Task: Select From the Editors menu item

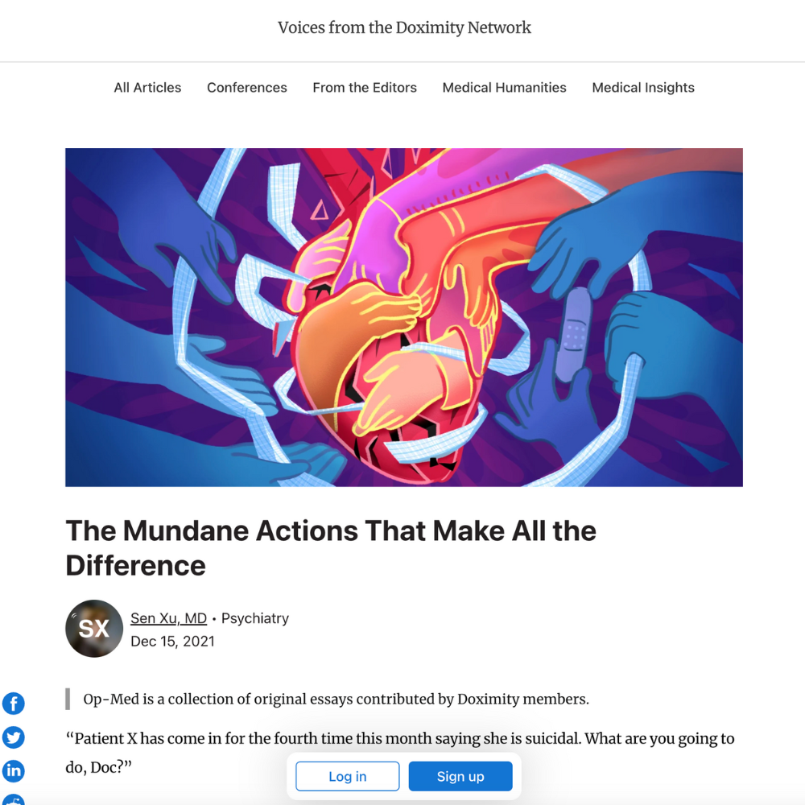Action: (x=365, y=88)
